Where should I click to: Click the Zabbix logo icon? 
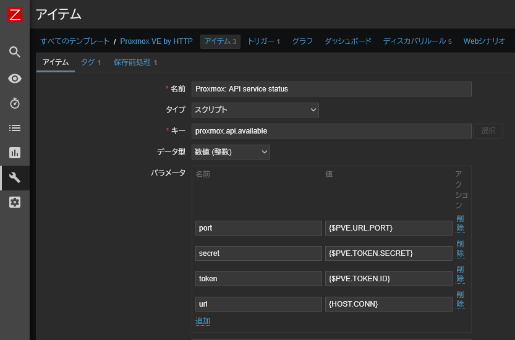tap(15, 15)
